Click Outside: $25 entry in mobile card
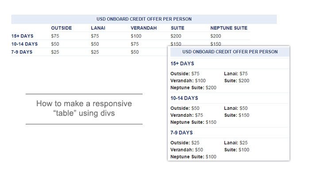This screenshot has height=177, width=309. point(185,142)
